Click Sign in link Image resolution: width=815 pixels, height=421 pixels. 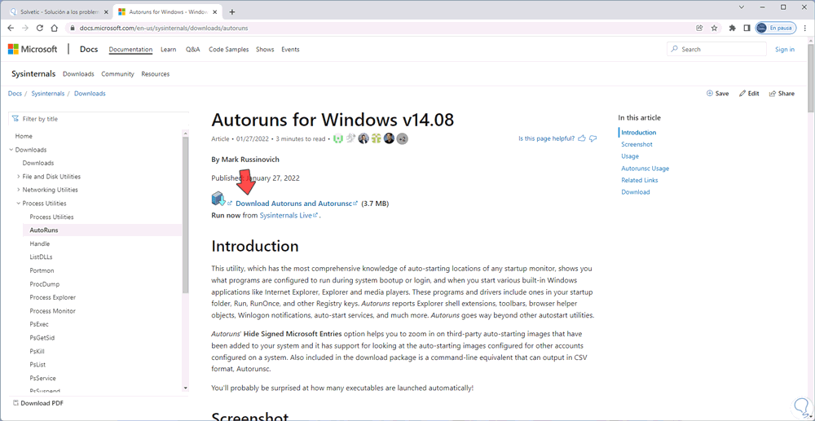pyautogui.click(x=785, y=50)
